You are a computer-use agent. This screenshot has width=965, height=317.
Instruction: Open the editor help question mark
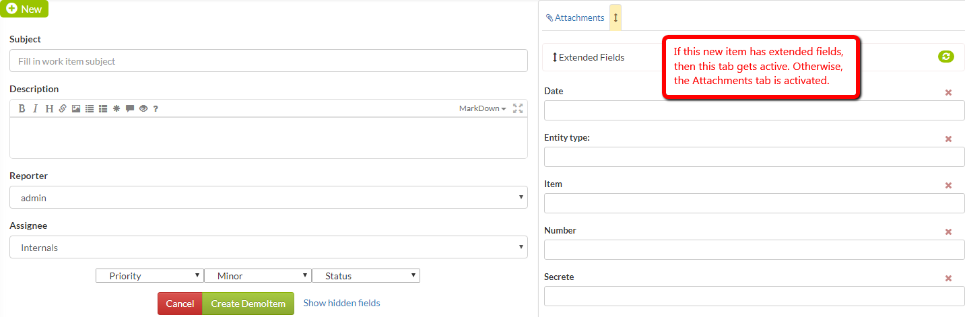[x=156, y=108]
